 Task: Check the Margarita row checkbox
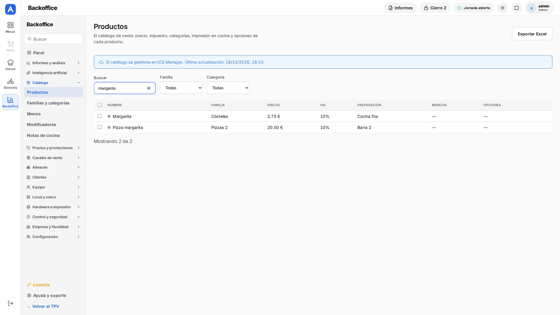pyautogui.click(x=100, y=116)
